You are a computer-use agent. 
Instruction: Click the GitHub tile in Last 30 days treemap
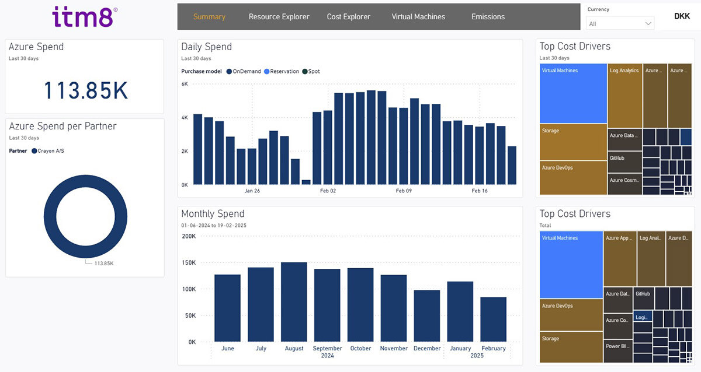click(x=624, y=162)
